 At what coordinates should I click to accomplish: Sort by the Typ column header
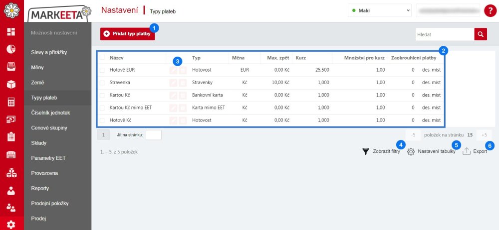[196, 58]
